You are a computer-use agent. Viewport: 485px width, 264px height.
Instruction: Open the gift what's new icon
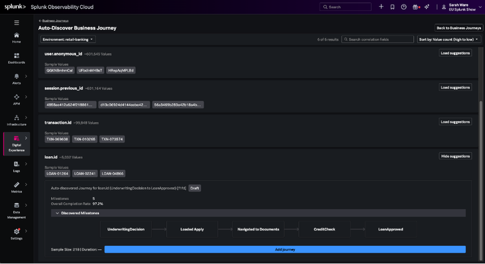coord(415,7)
